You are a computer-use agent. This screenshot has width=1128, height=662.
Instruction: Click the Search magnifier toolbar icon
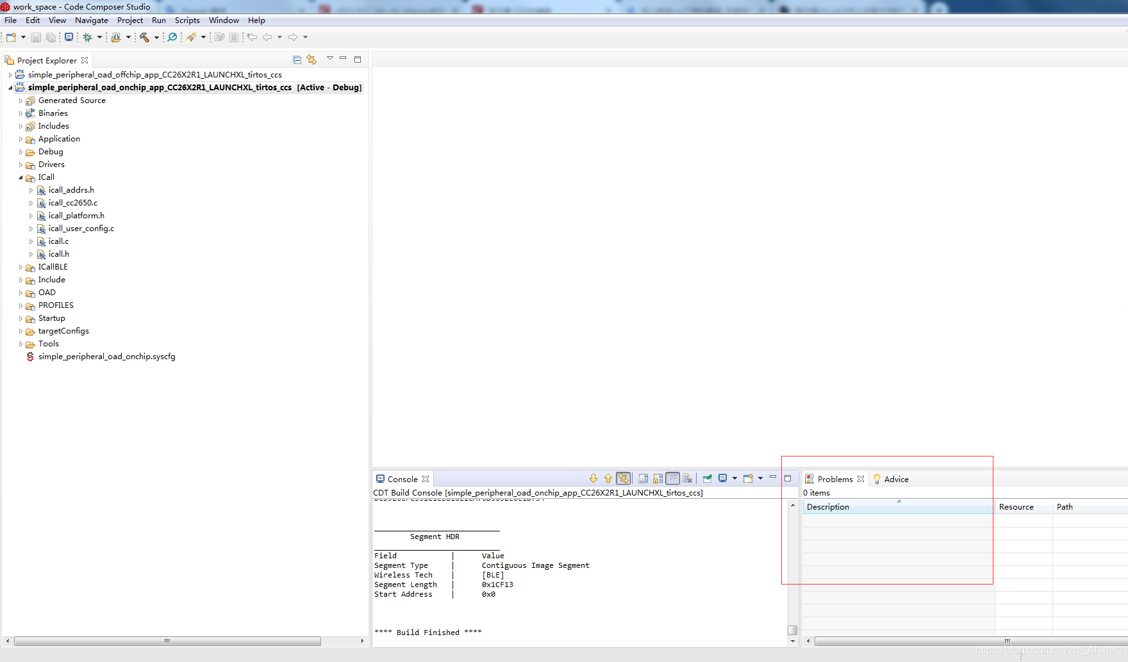pos(172,37)
